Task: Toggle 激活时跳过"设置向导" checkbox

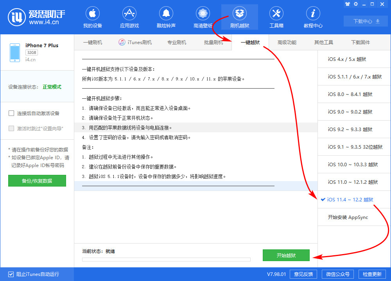Action: pyautogui.click(x=11, y=128)
